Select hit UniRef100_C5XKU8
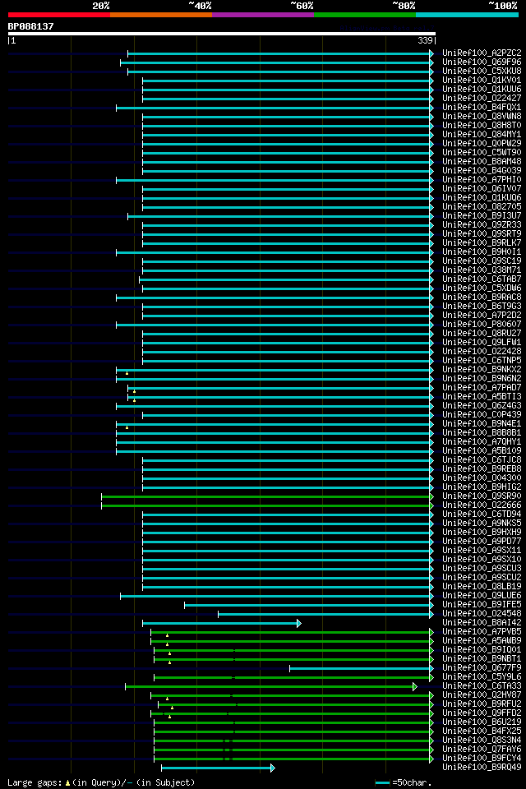 coord(482,71)
